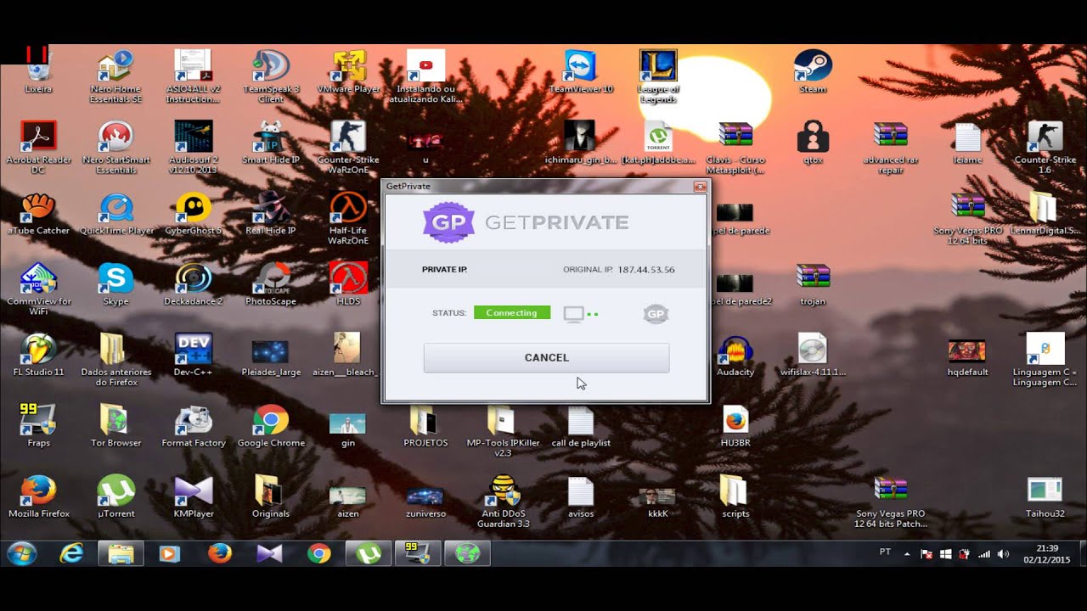Click the GetPrivate purple GP logo
The image size is (1087, 611).
(x=448, y=222)
